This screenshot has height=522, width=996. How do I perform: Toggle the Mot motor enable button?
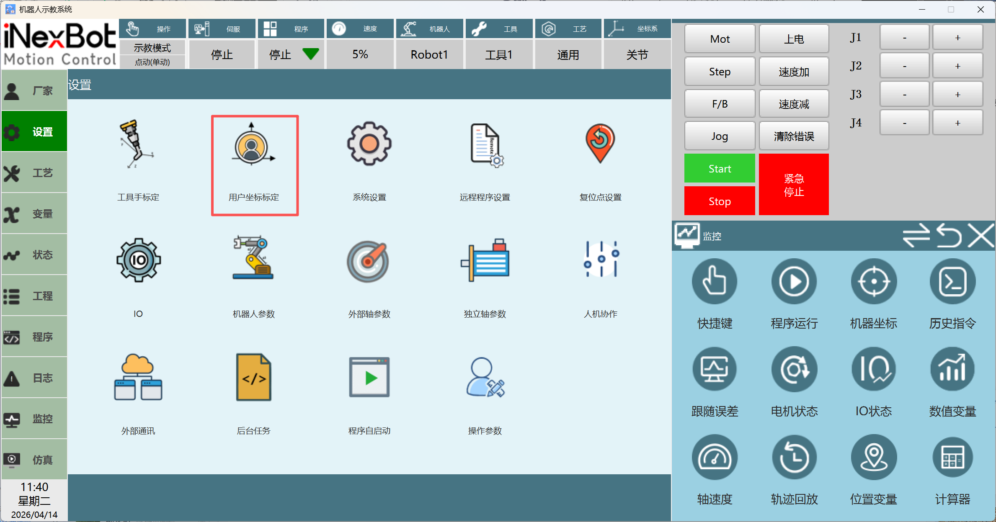[x=720, y=39]
